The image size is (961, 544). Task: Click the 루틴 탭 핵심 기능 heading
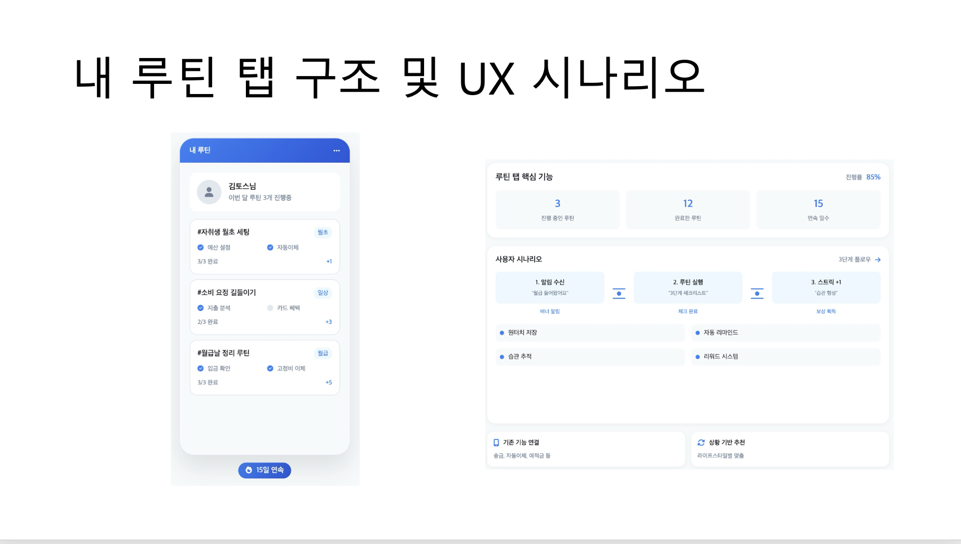524,177
